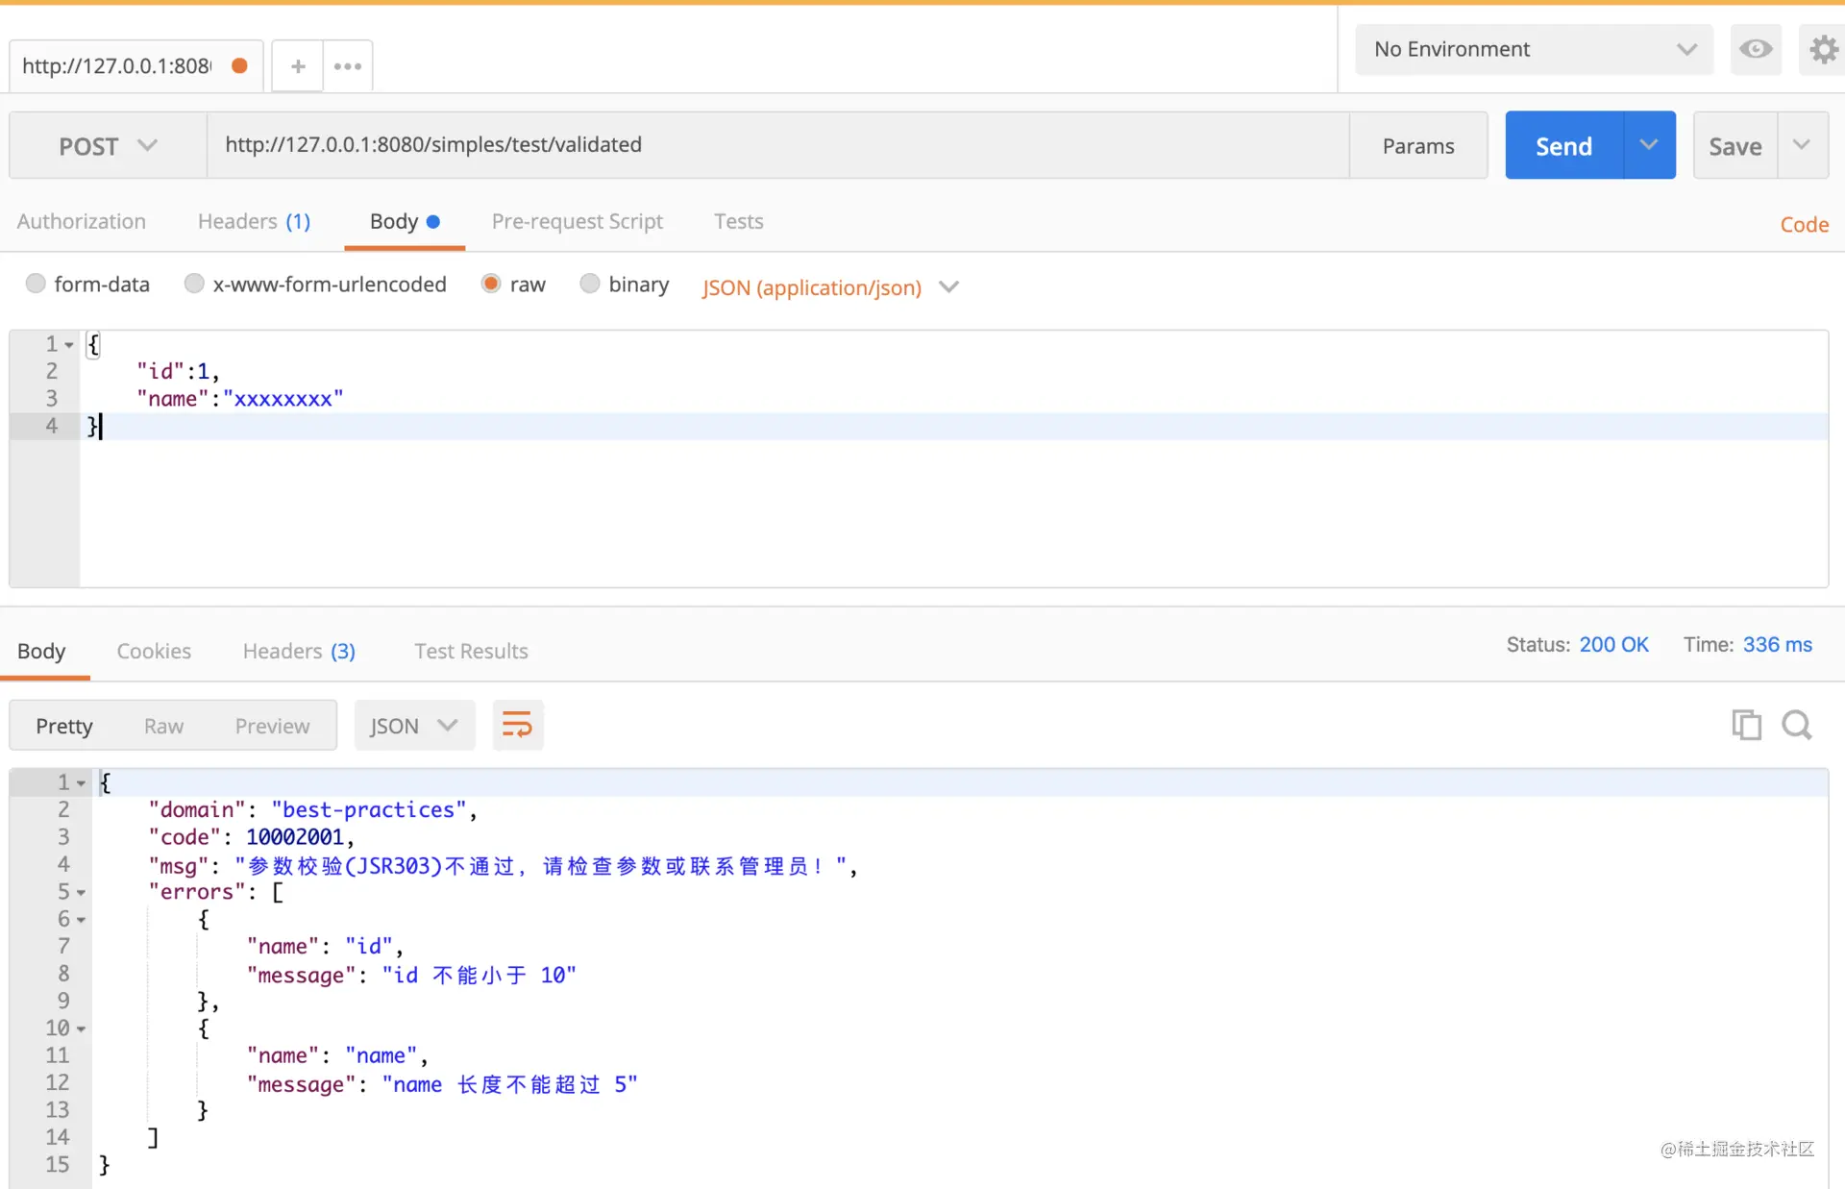The height and width of the screenshot is (1189, 1845).
Task: Open the response format JSON dropdown
Action: click(x=414, y=725)
